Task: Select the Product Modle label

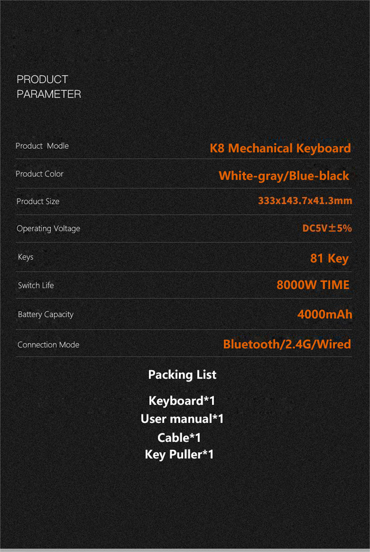Action: (x=42, y=146)
